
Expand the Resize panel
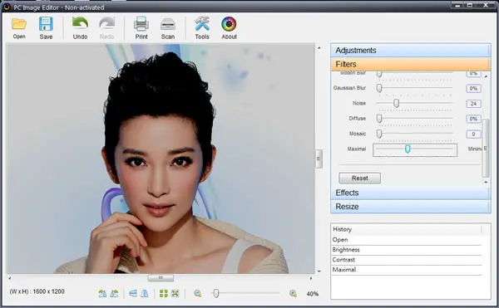coord(411,207)
